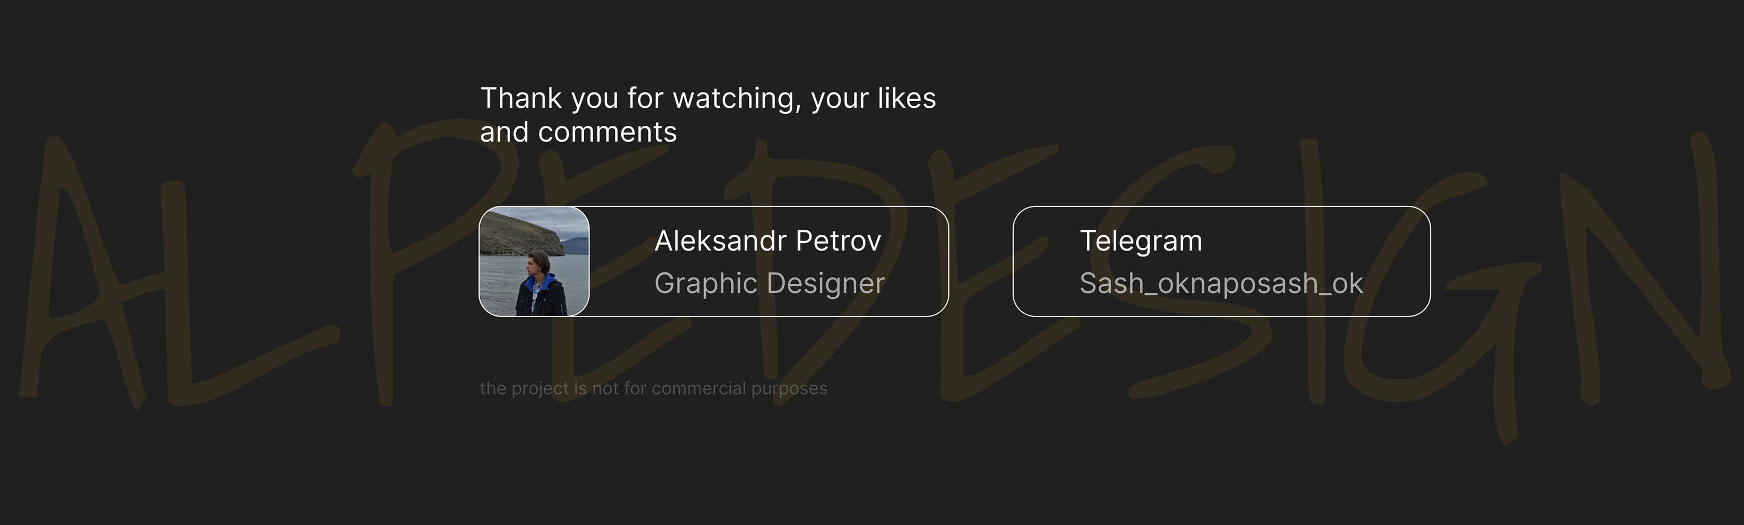Open the Aleksandr Petrov name link
Image resolution: width=1744 pixels, height=525 pixels.
[768, 241]
